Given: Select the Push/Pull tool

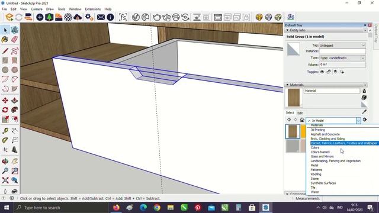Looking at the screenshot, I should 14,100.
